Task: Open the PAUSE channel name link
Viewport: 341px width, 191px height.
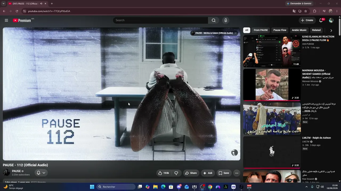Action: click(16, 171)
